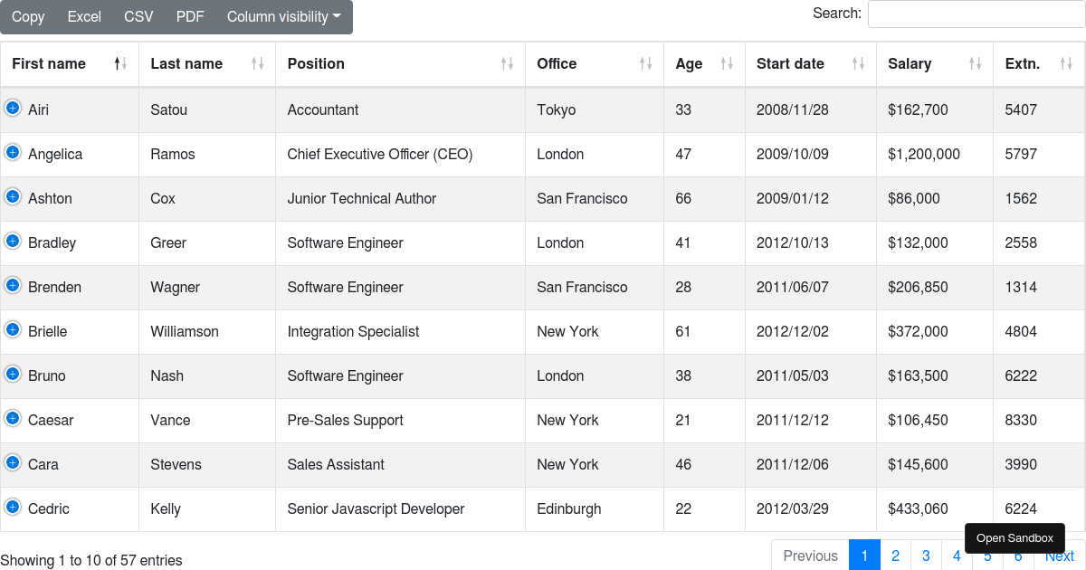This screenshot has width=1086, height=570.
Task: Expand Bradley Greer's row details
Action: pos(13,241)
